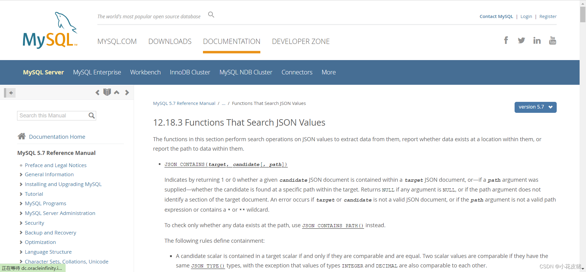Click the page vertical scrollbar thumb
This screenshot has width=586, height=272.
pos(583,14)
